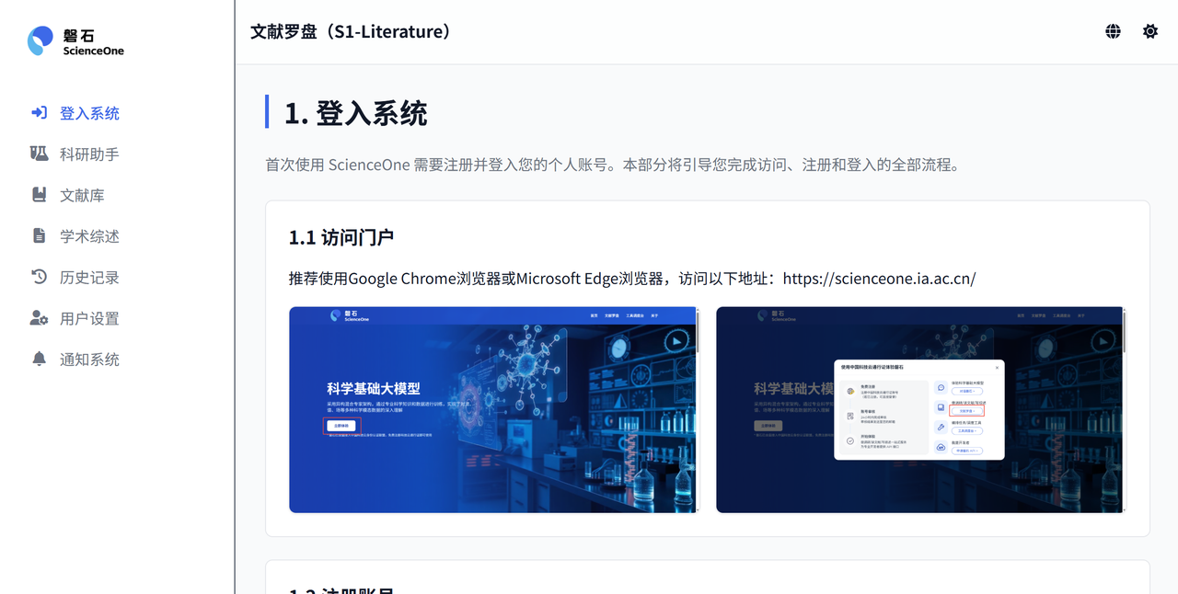
Task: Open 通知系统 via the bell icon
Action: 37,359
